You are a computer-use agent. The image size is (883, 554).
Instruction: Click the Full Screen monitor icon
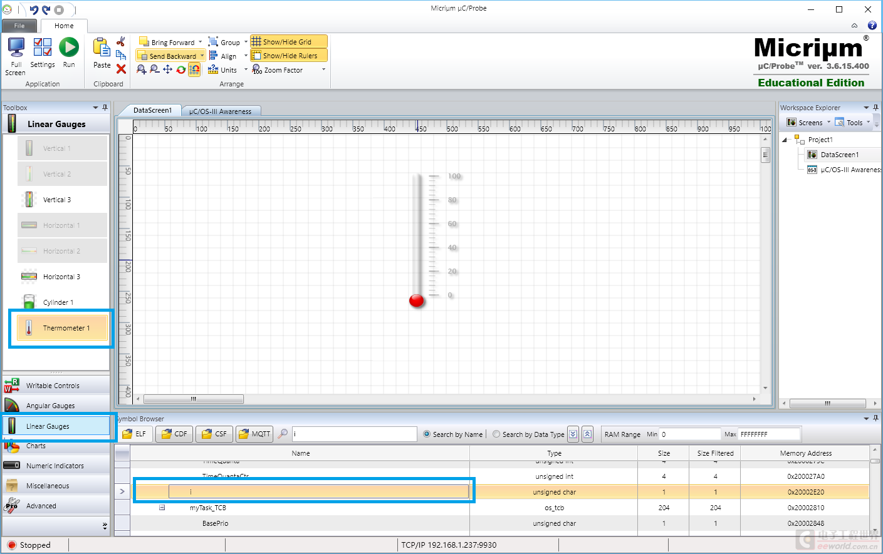click(x=16, y=48)
